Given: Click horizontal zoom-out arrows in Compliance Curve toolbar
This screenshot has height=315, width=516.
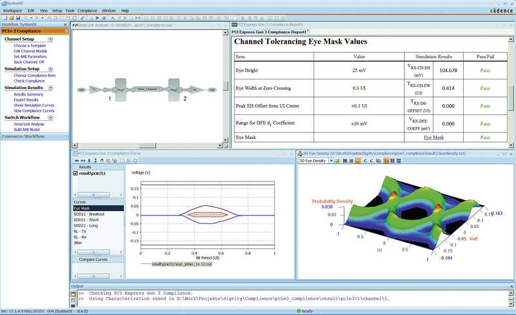Looking at the screenshot, I should [x=83, y=161].
